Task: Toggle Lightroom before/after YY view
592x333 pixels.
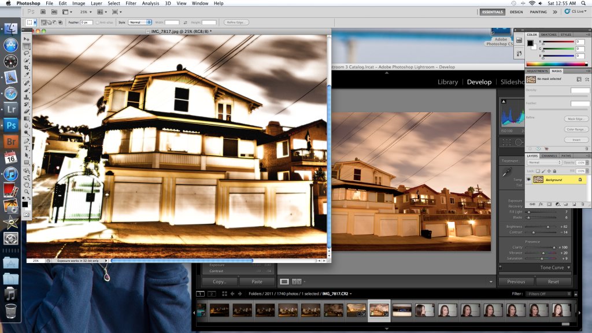Action: click(297, 282)
